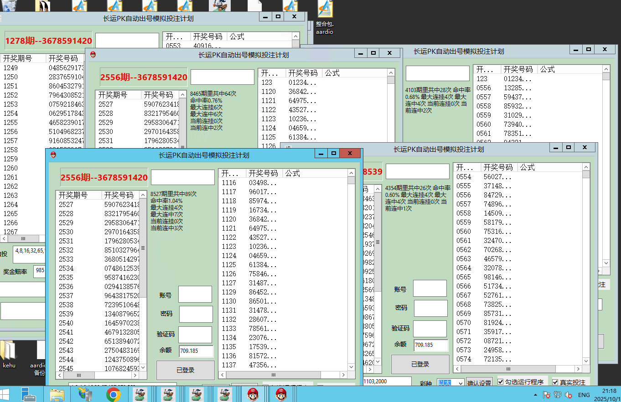Click the Google Chrome taskbar icon
The image size is (621, 402).
tap(113, 394)
